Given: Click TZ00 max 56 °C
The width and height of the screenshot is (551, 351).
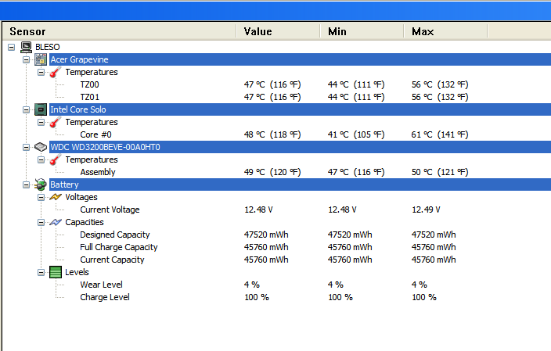Looking at the screenshot, I should click(440, 84).
